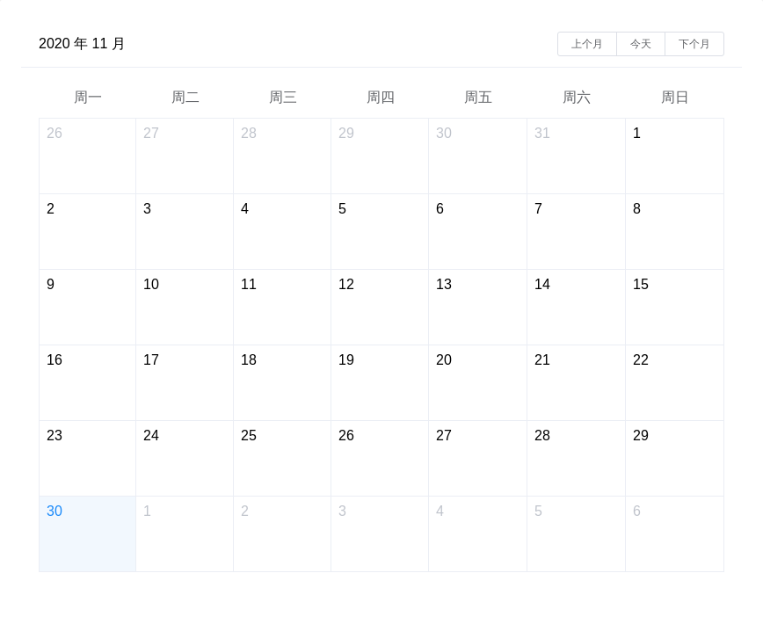Select November 1 under 周日
This screenshot has height=624, width=763.
coord(674,156)
